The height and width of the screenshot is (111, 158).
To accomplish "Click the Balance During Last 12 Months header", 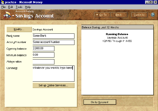I will pos(117,27).
